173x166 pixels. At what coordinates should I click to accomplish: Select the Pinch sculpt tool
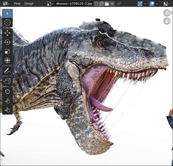pyautogui.click(x=7, y=110)
